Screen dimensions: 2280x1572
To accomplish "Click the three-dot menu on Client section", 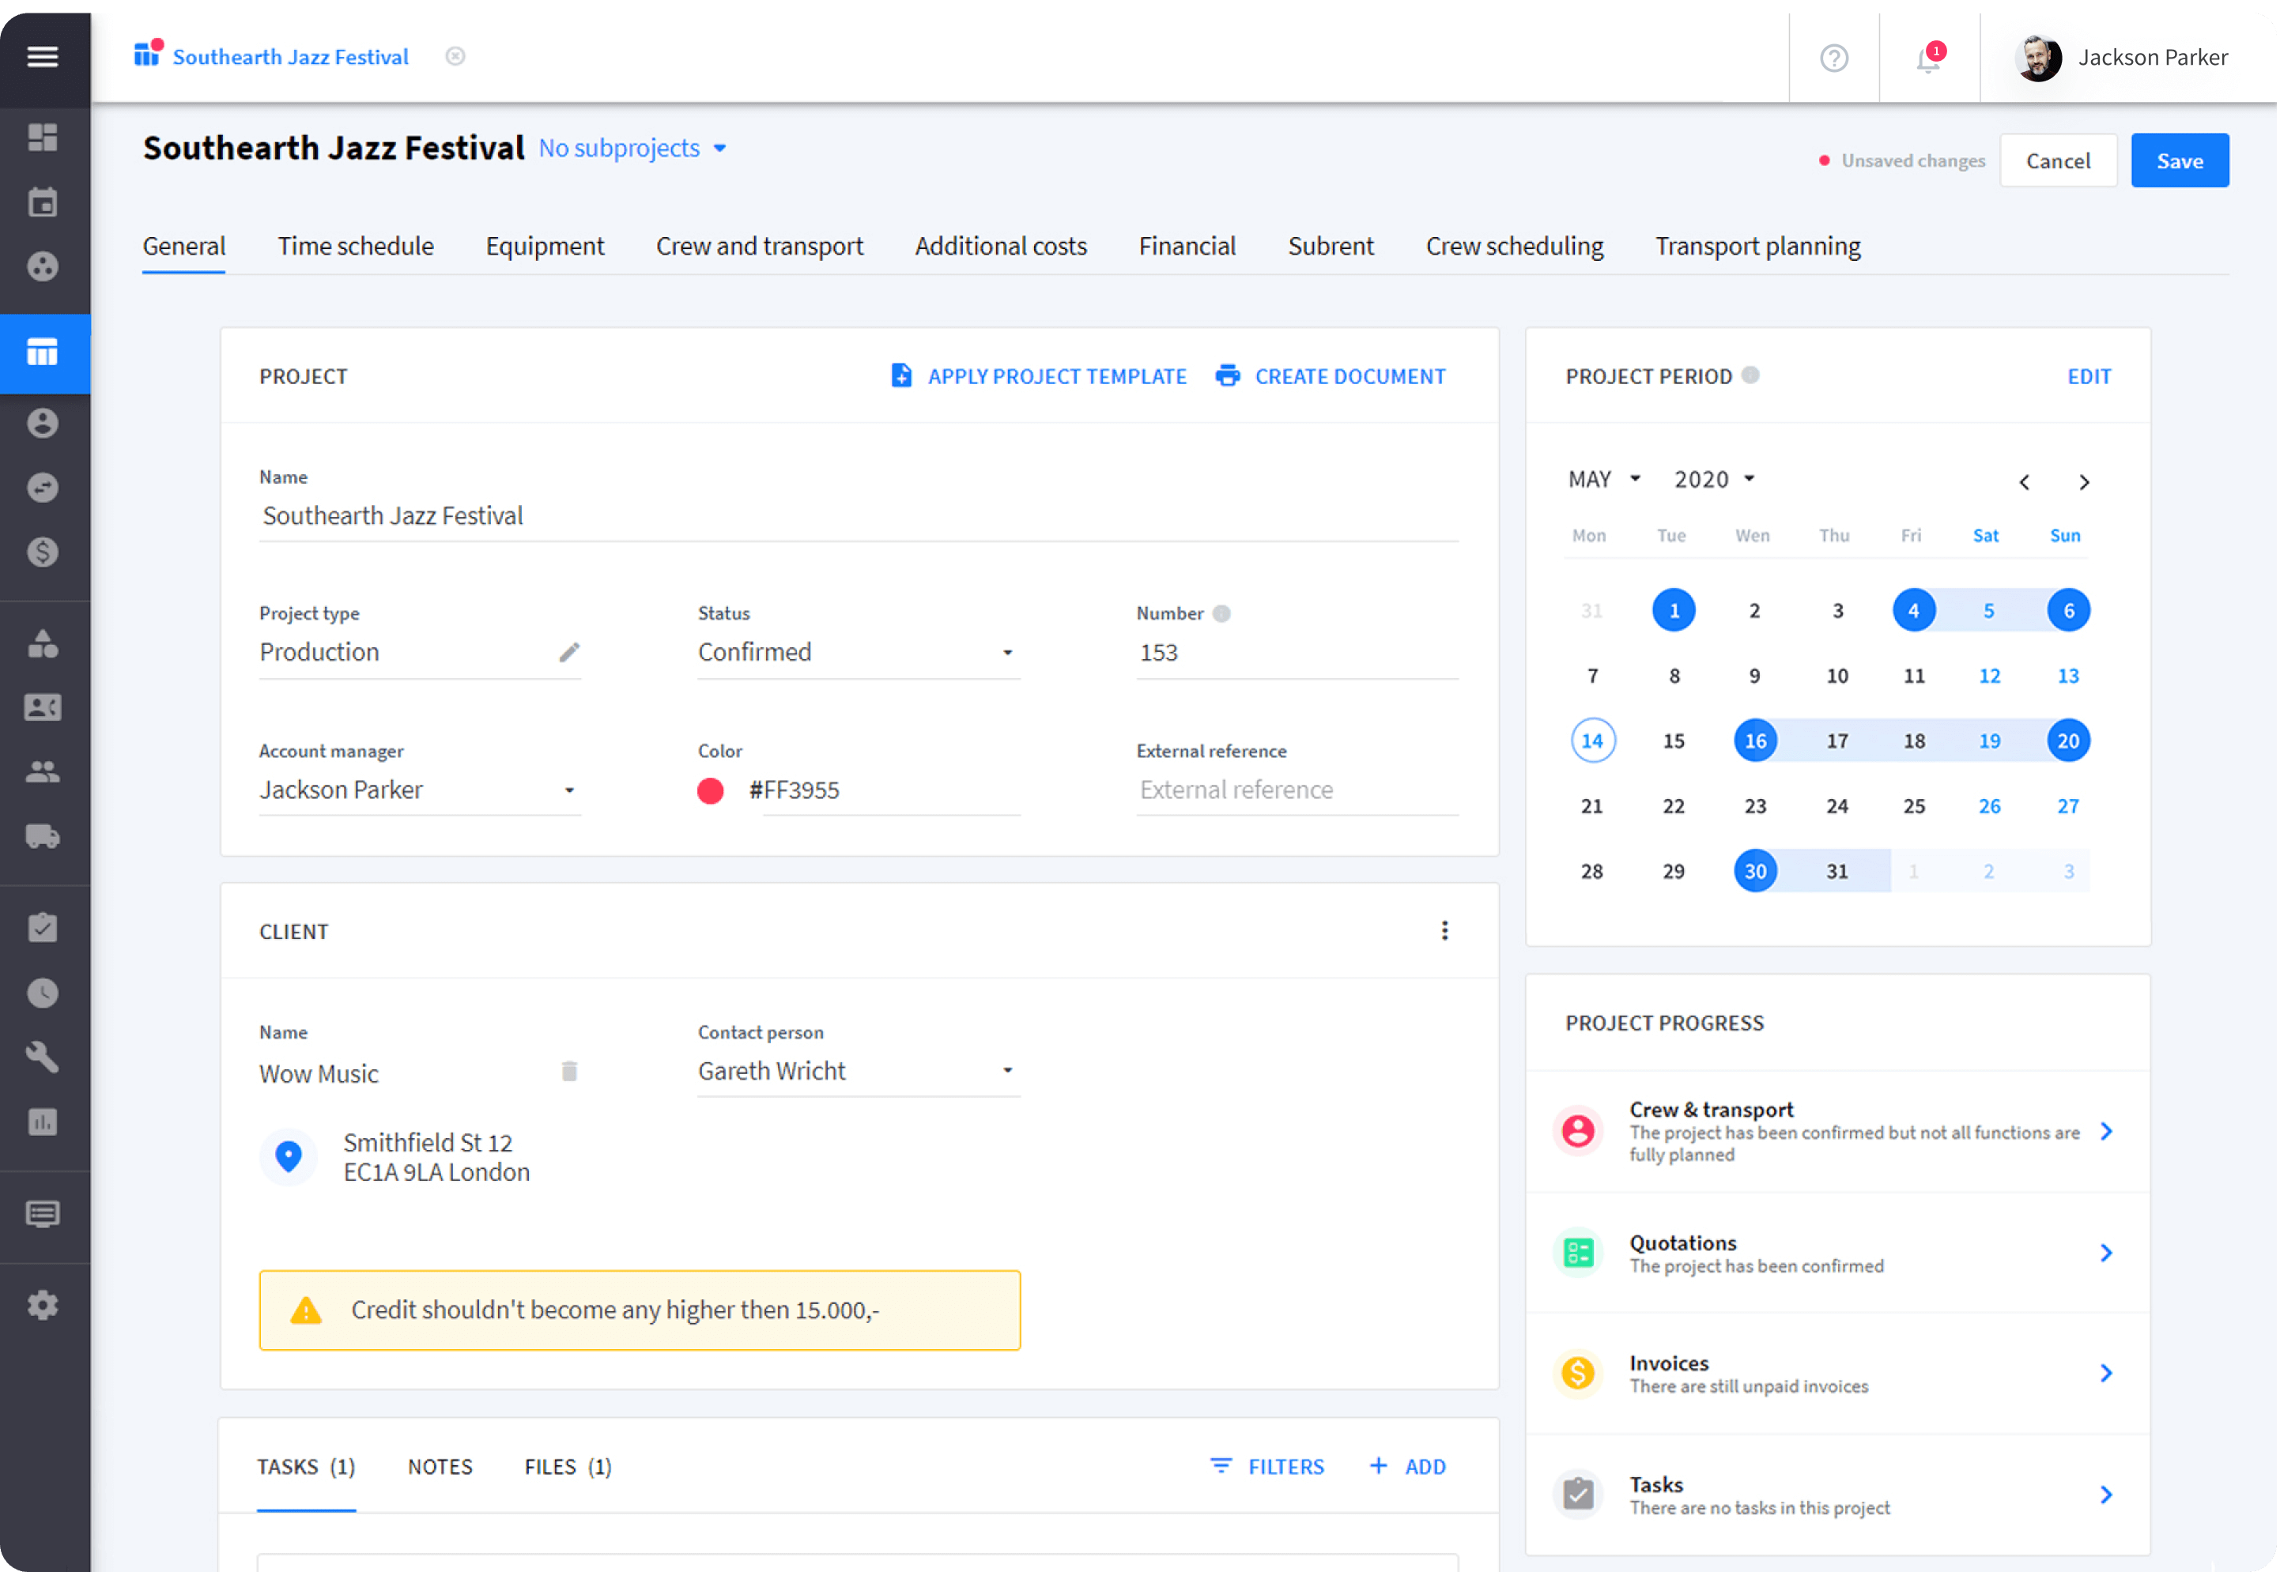I will 1445,929.
